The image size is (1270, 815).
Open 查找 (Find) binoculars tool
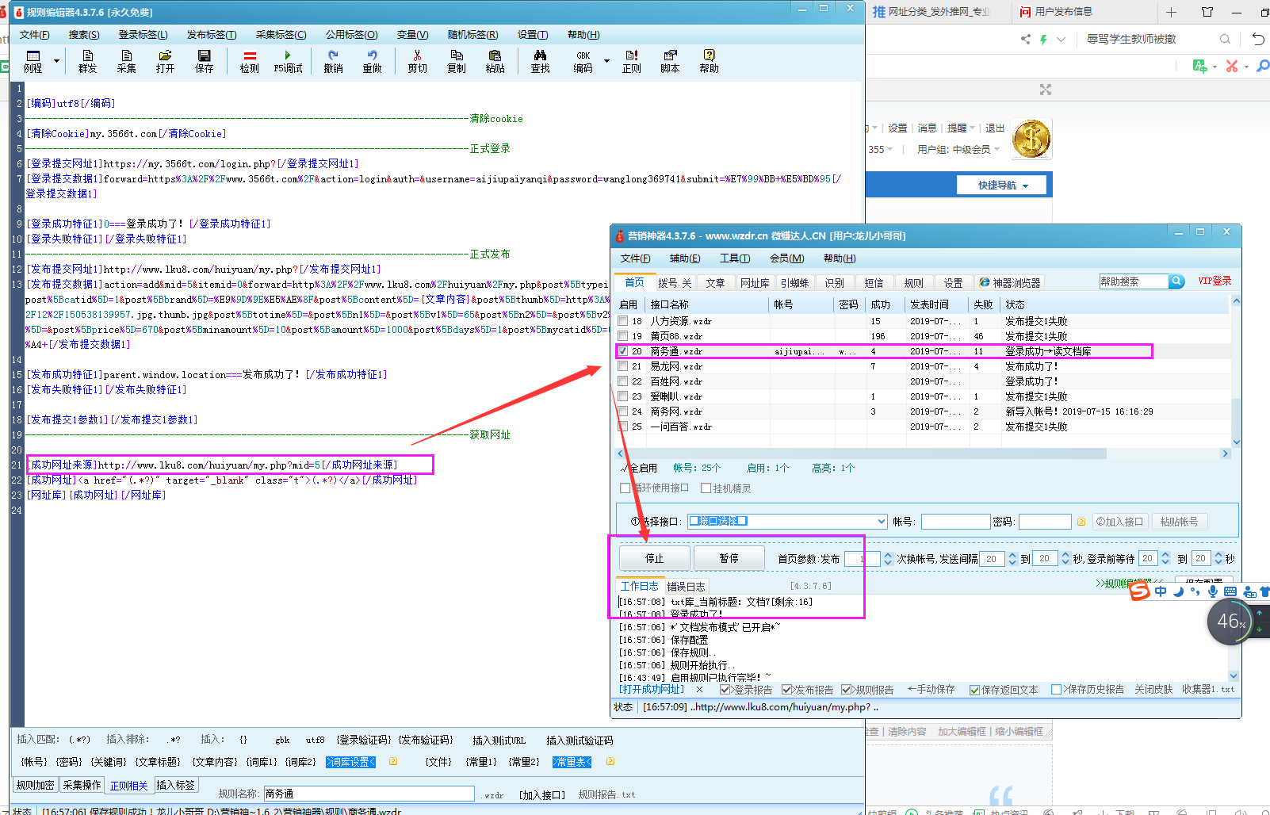540,61
